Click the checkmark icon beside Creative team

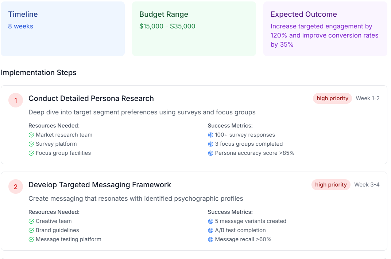pos(31,221)
